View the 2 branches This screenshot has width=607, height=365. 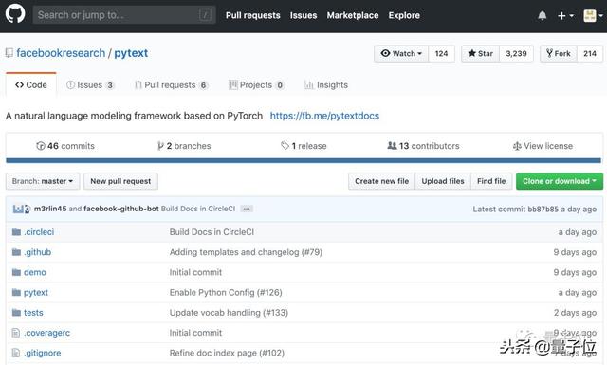pos(184,146)
